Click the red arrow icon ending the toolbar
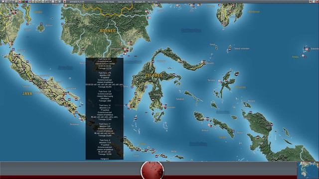 65,1
